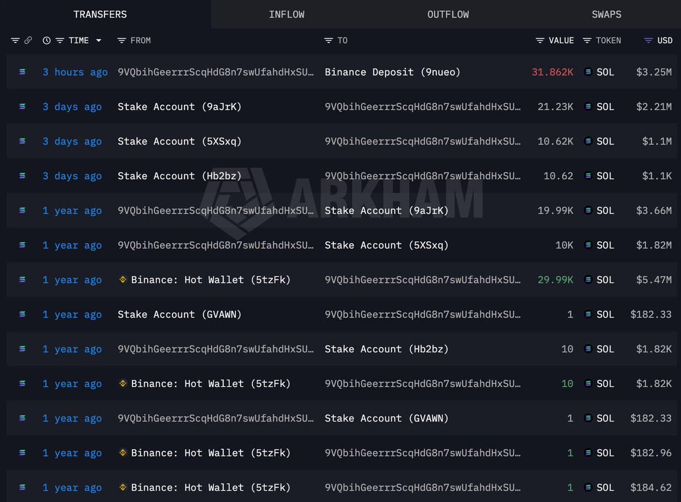
Task: Open the USD column filter
Action: point(648,40)
